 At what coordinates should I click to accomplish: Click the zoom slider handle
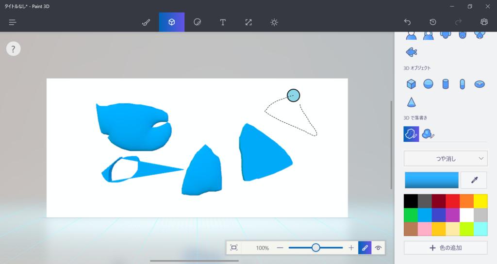pos(315,247)
